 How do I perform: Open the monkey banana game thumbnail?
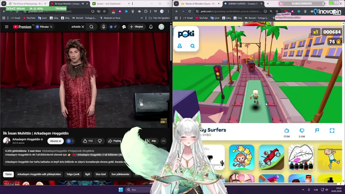[242, 157]
